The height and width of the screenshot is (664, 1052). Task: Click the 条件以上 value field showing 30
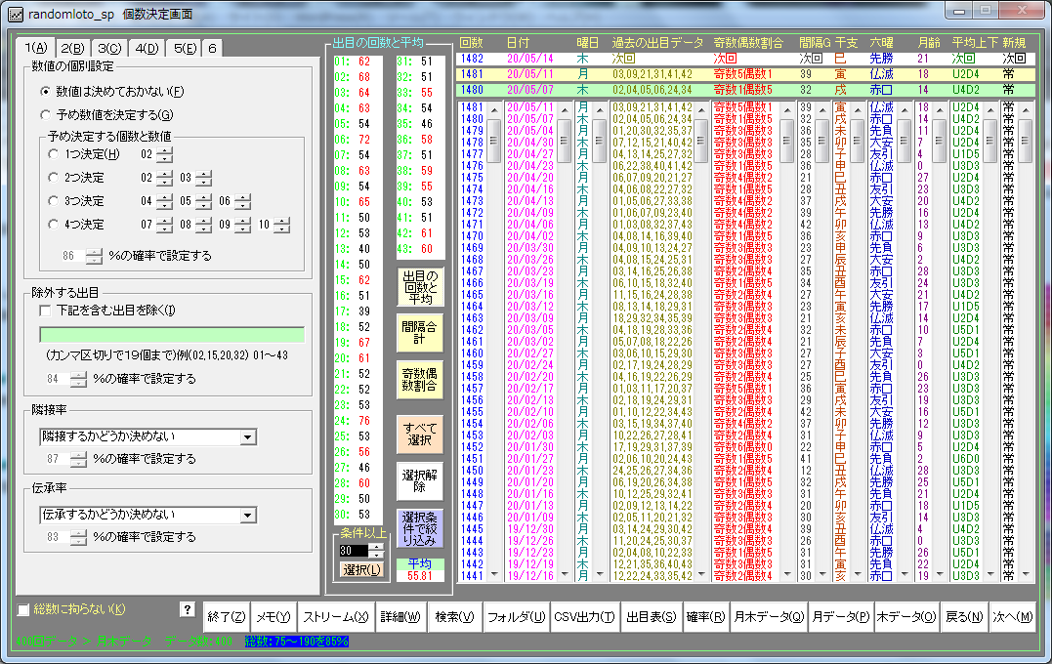pos(354,551)
